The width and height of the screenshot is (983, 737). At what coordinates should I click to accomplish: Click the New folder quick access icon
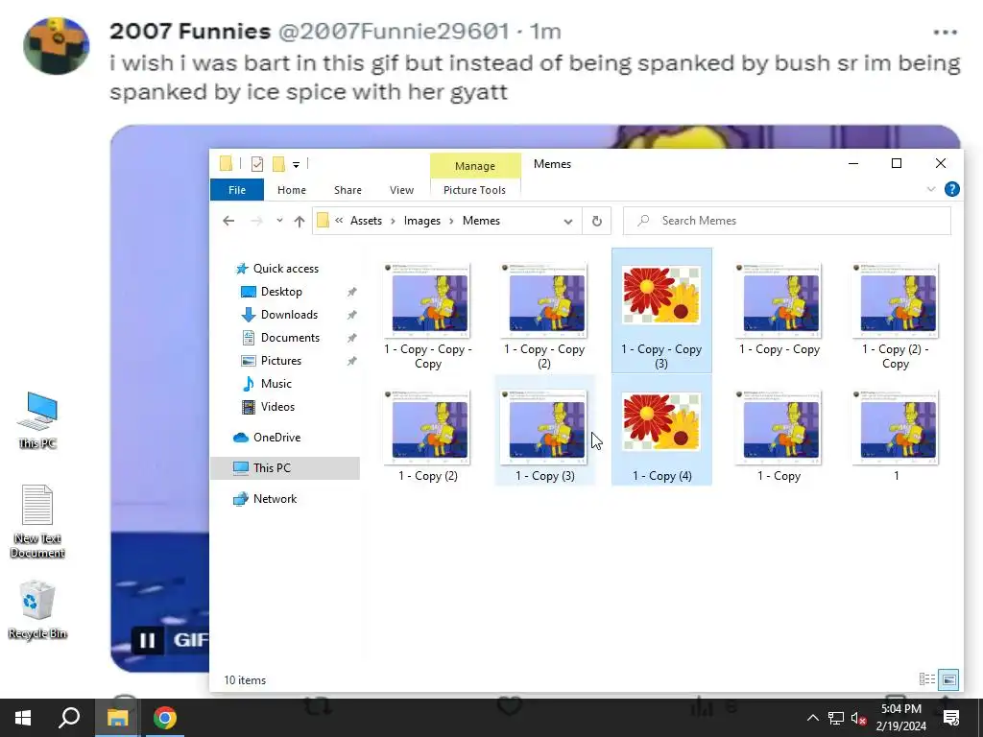tap(278, 164)
